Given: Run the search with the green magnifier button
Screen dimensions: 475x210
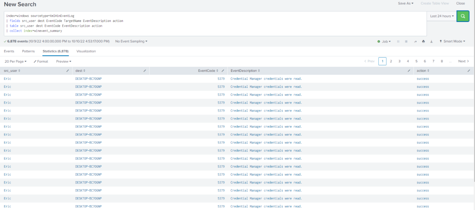Looking at the screenshot, I should (x=463, y=16).
